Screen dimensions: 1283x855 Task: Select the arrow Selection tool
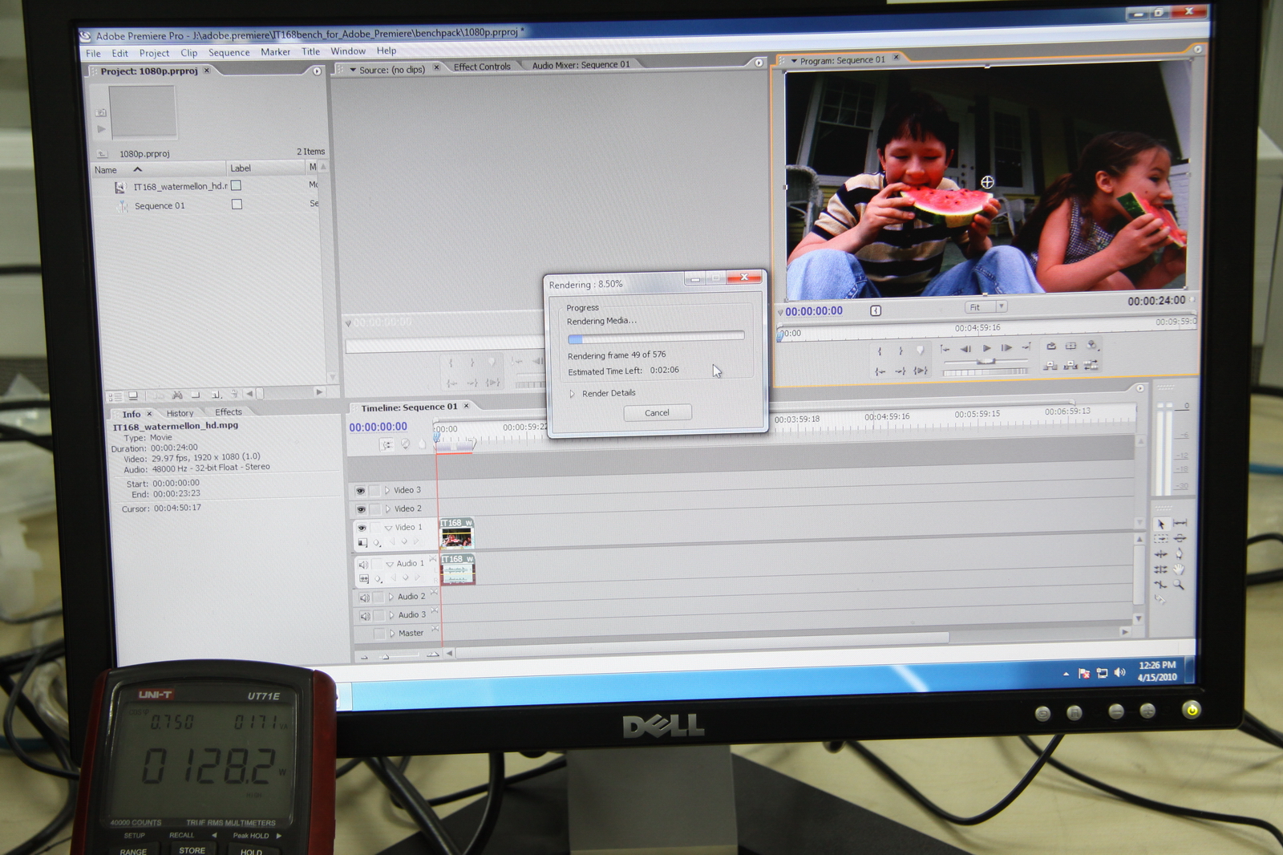[1160, 524]
